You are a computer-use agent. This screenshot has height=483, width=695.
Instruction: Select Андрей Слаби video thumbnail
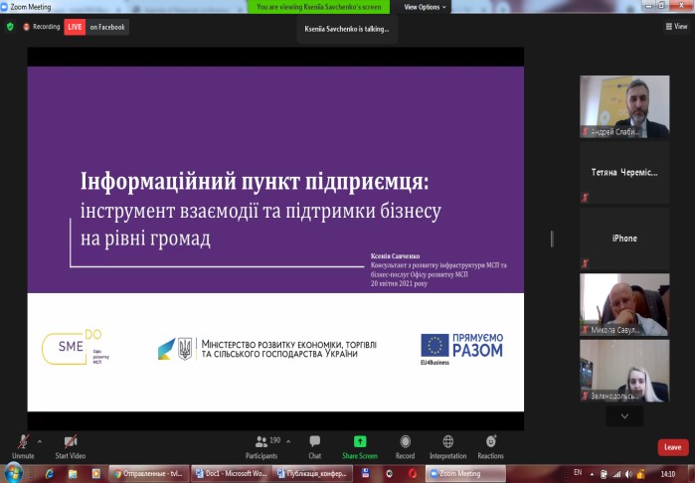tap(624, 106)
